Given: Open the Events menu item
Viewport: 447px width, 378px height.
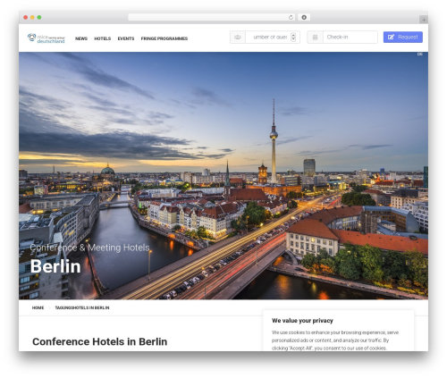Looking at the screenshot, I should (x=126, y=38).
